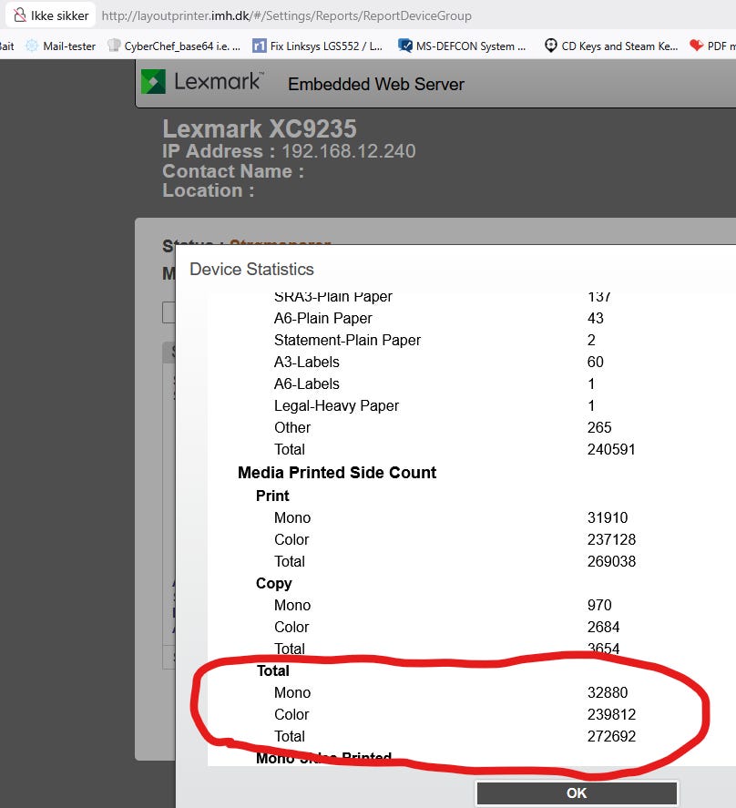Click the Print subsection heading
Viewport: 736px width, 808px height.
(x=272, y=496)
